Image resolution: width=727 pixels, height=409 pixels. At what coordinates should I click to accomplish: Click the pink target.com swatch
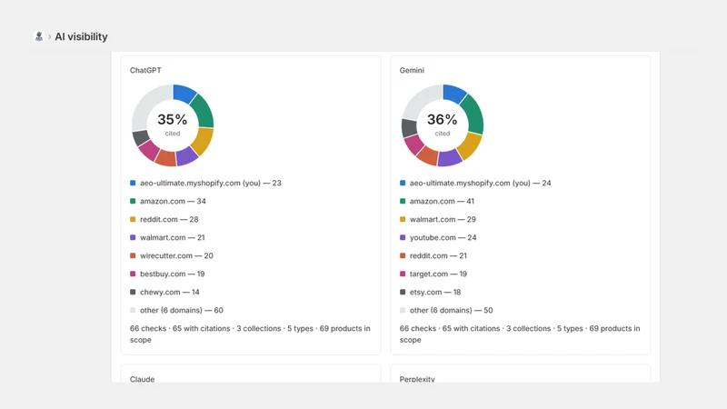(403, 274)
